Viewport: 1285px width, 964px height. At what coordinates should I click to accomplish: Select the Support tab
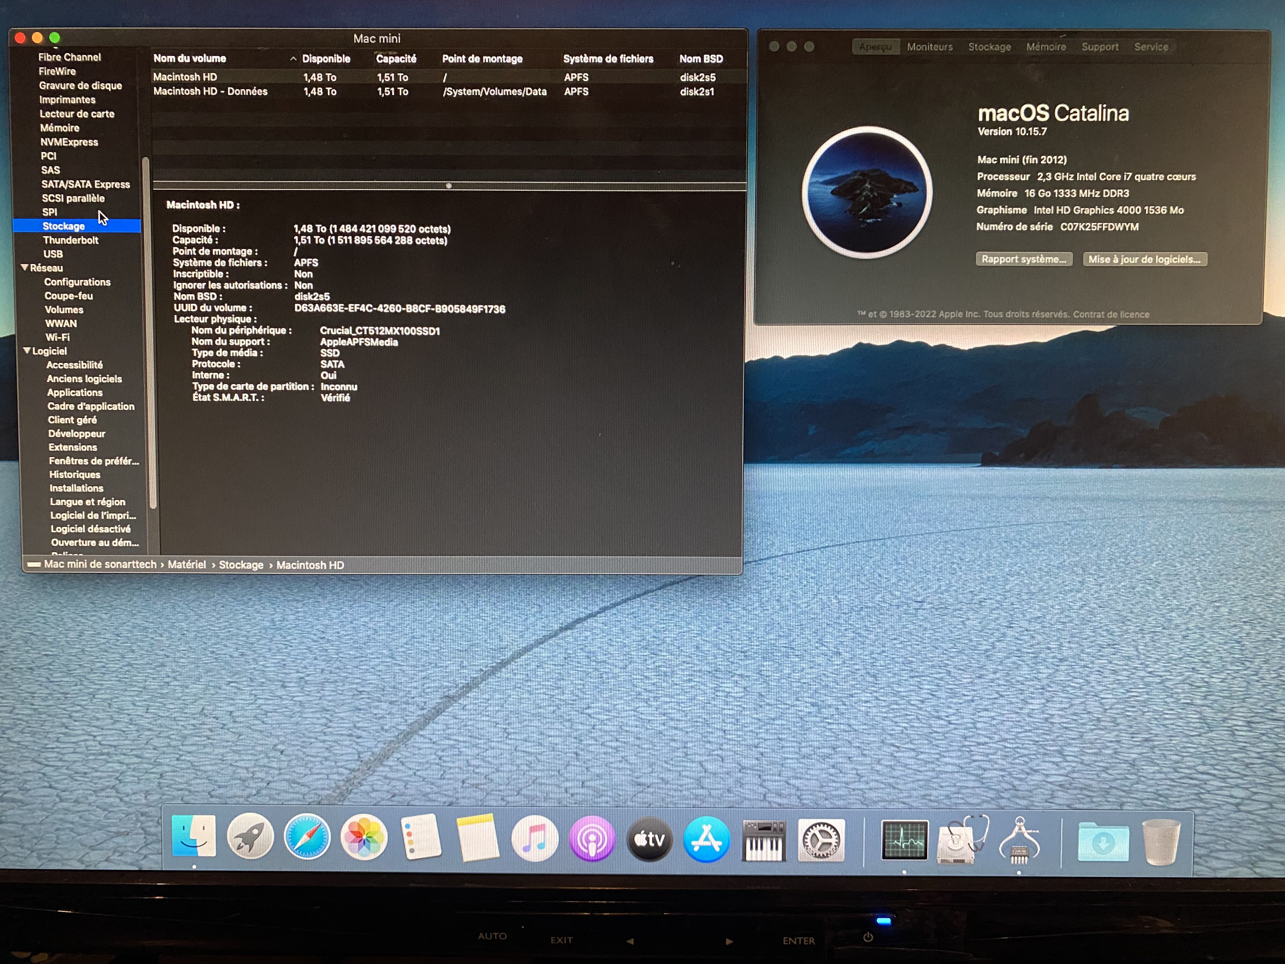1100,47
